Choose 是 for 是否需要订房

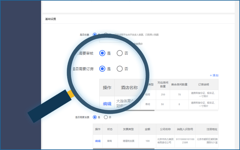pos(102,69)
